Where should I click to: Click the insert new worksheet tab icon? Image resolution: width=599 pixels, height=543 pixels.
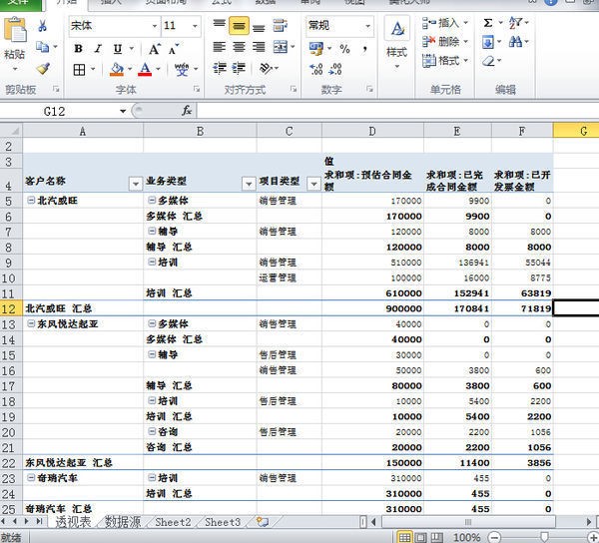click(263, 521)
